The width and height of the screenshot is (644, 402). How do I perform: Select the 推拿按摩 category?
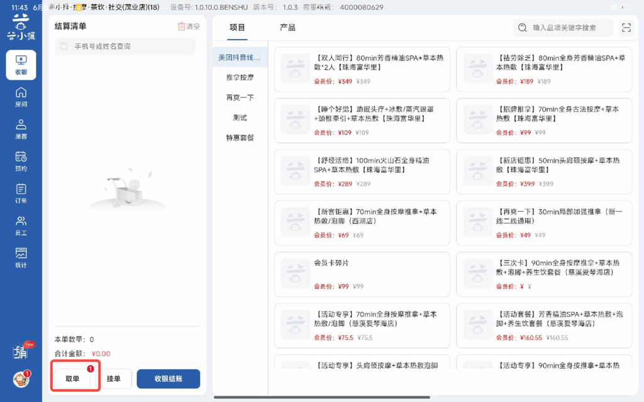(240, 77)
